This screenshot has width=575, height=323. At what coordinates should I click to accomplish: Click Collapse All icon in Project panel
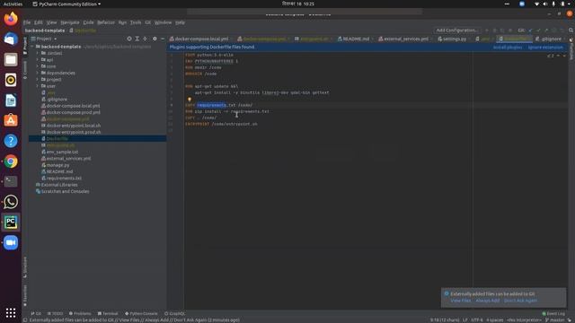(146, 39)
